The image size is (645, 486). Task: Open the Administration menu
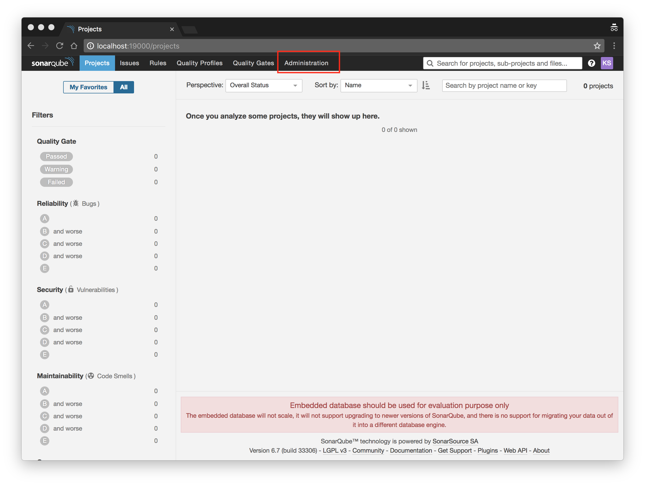click(x=306, y=63)
